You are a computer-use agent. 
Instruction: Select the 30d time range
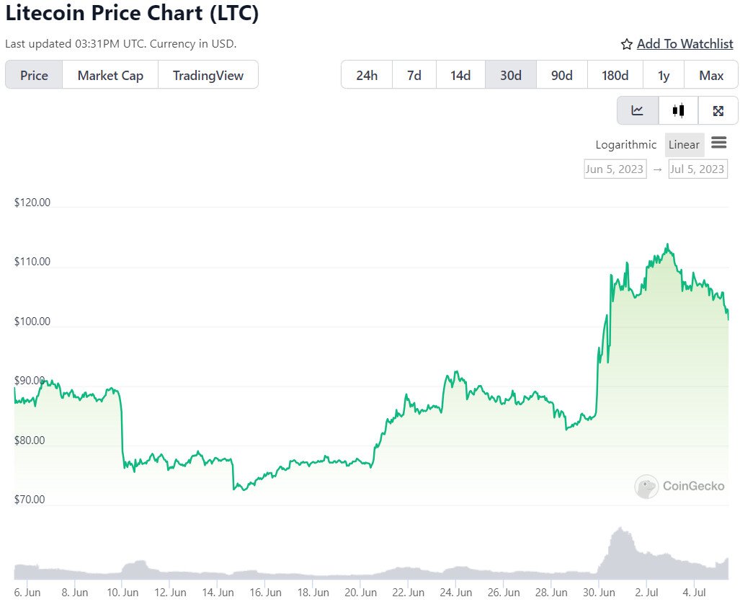pos(510,75)
